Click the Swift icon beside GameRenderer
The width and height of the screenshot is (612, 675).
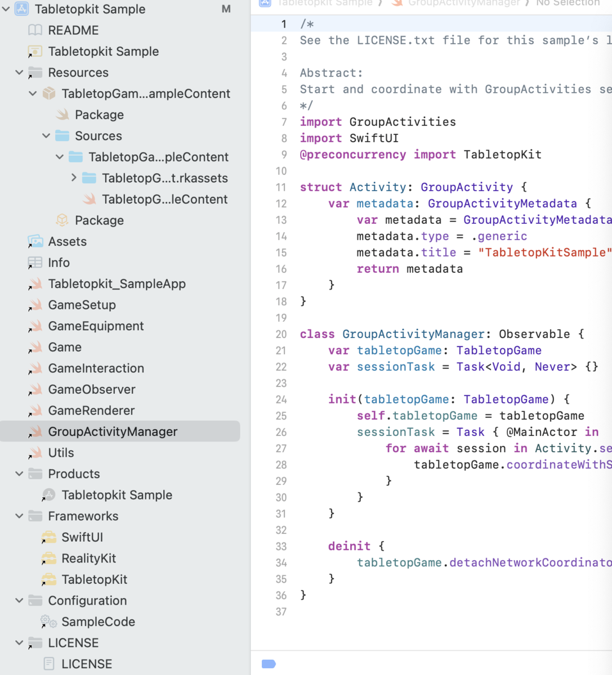pyautogui.click(x=35, y=410)
